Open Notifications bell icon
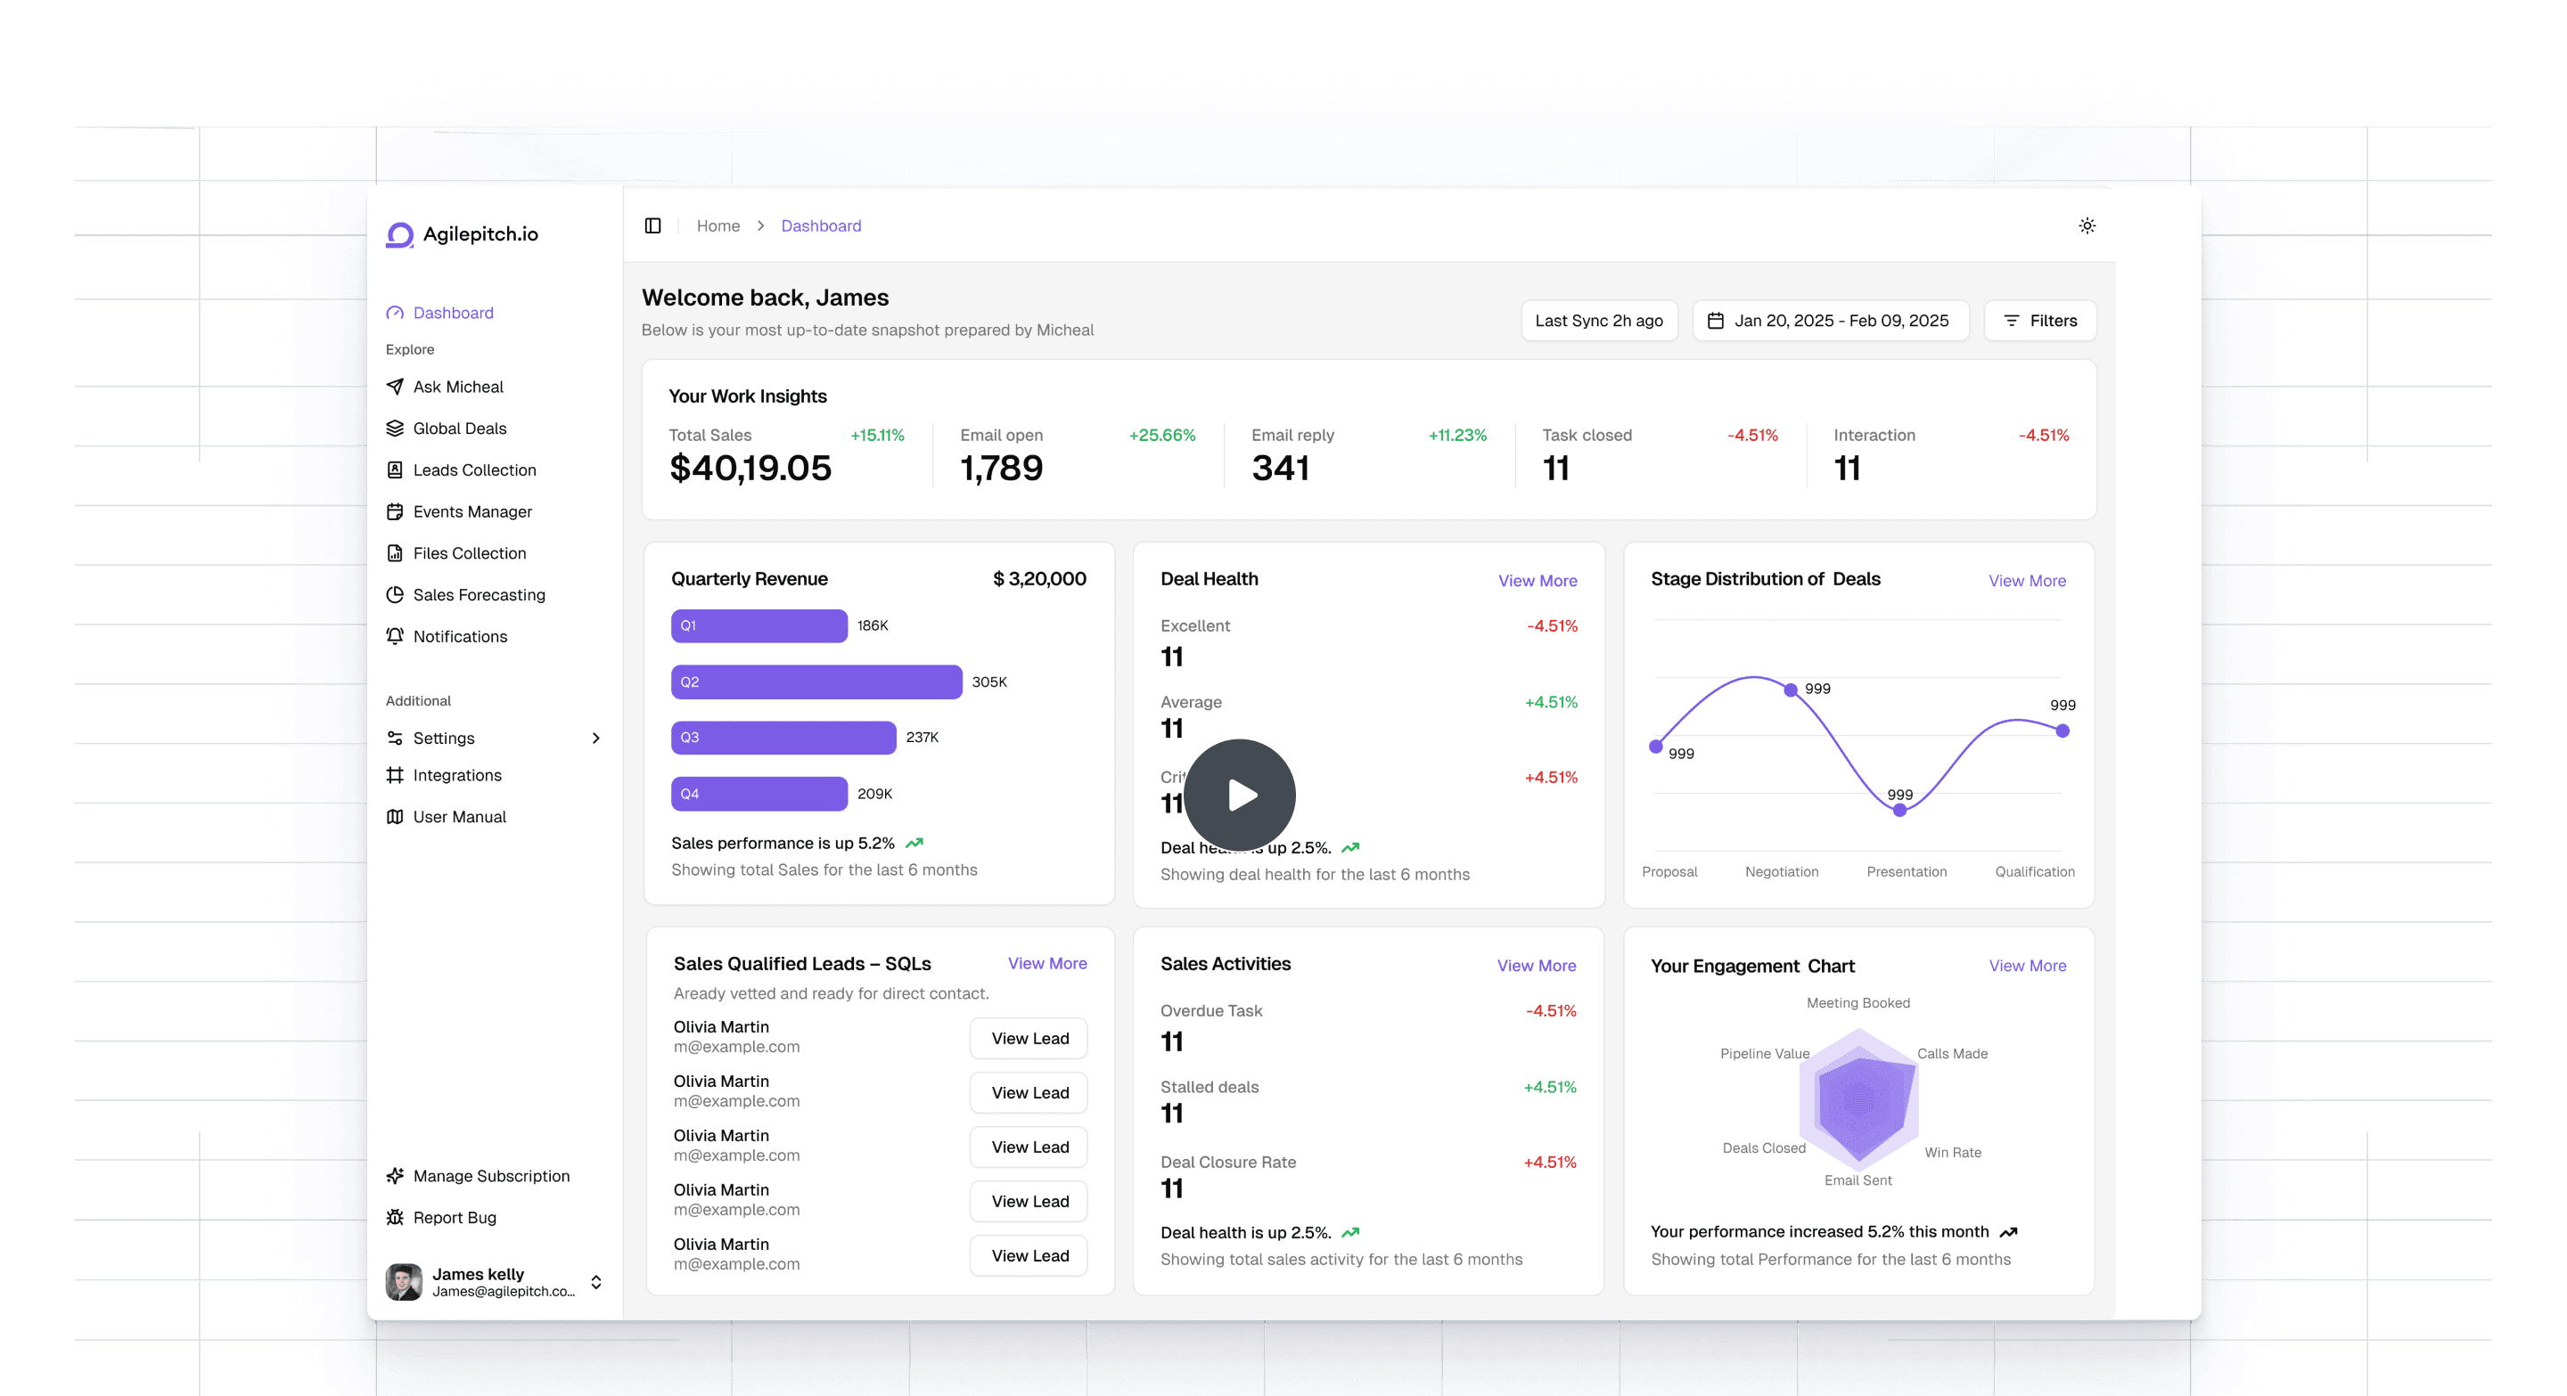 coord(395,636)
